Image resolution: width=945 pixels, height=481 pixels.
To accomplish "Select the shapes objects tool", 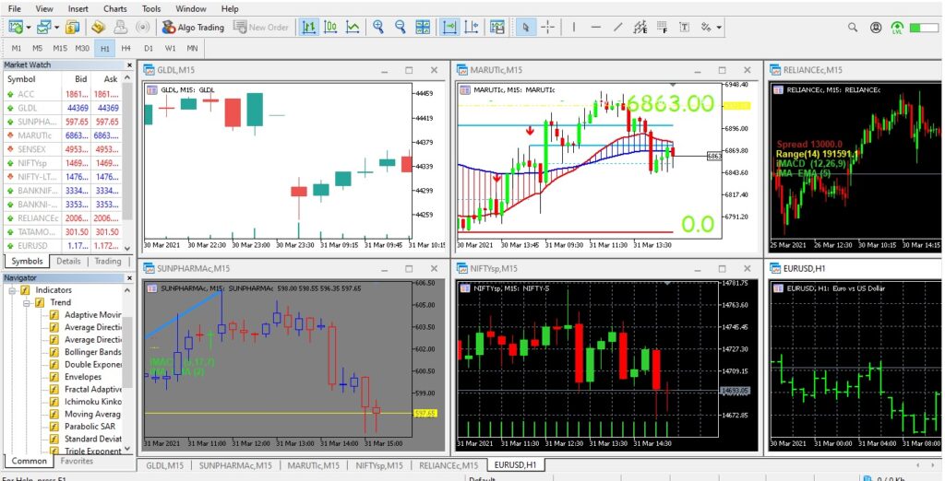I will [x=706, y=27].
